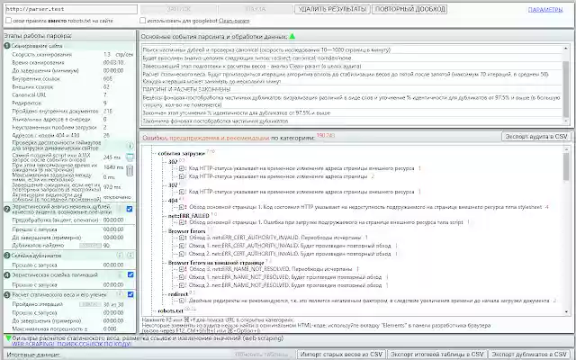Click the audit tree vertical scrollbar thumb

[566, 166]
